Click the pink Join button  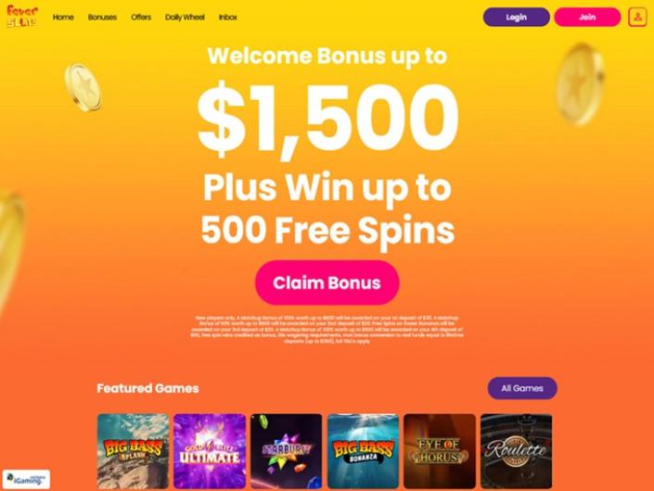(587, 17)
